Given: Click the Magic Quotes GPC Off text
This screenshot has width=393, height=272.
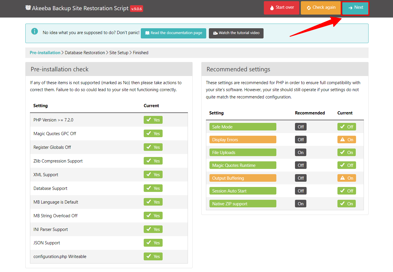Looking at the screenshot, I should pos(55,134).
